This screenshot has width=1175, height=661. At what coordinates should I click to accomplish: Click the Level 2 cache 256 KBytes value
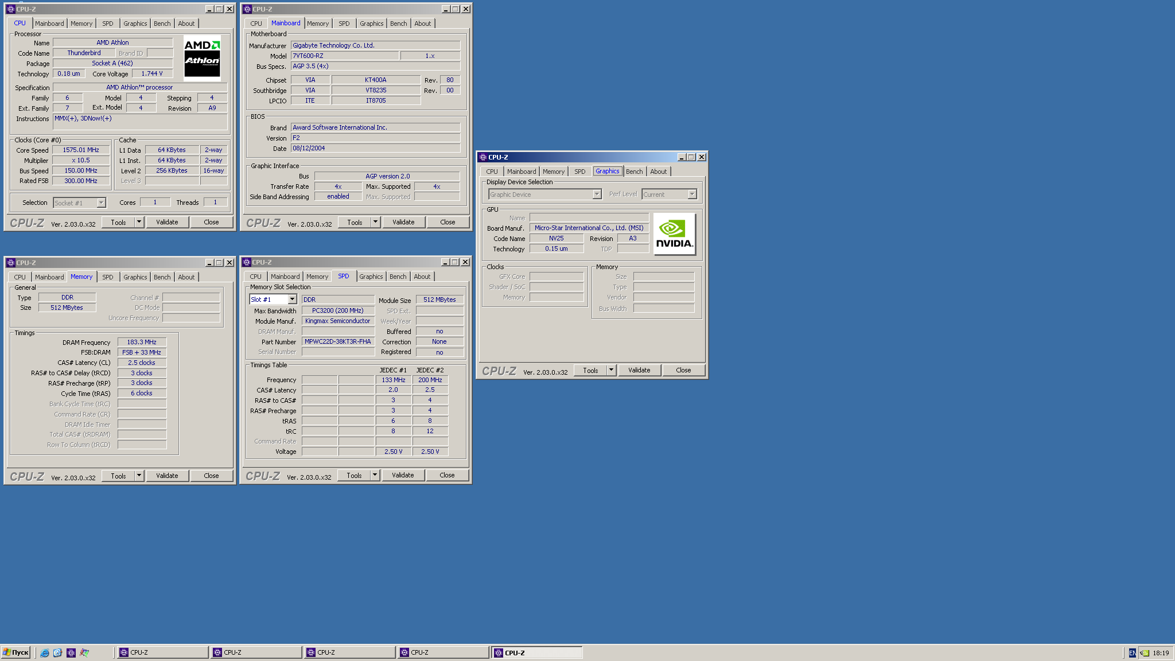click(x=172, y=170)
